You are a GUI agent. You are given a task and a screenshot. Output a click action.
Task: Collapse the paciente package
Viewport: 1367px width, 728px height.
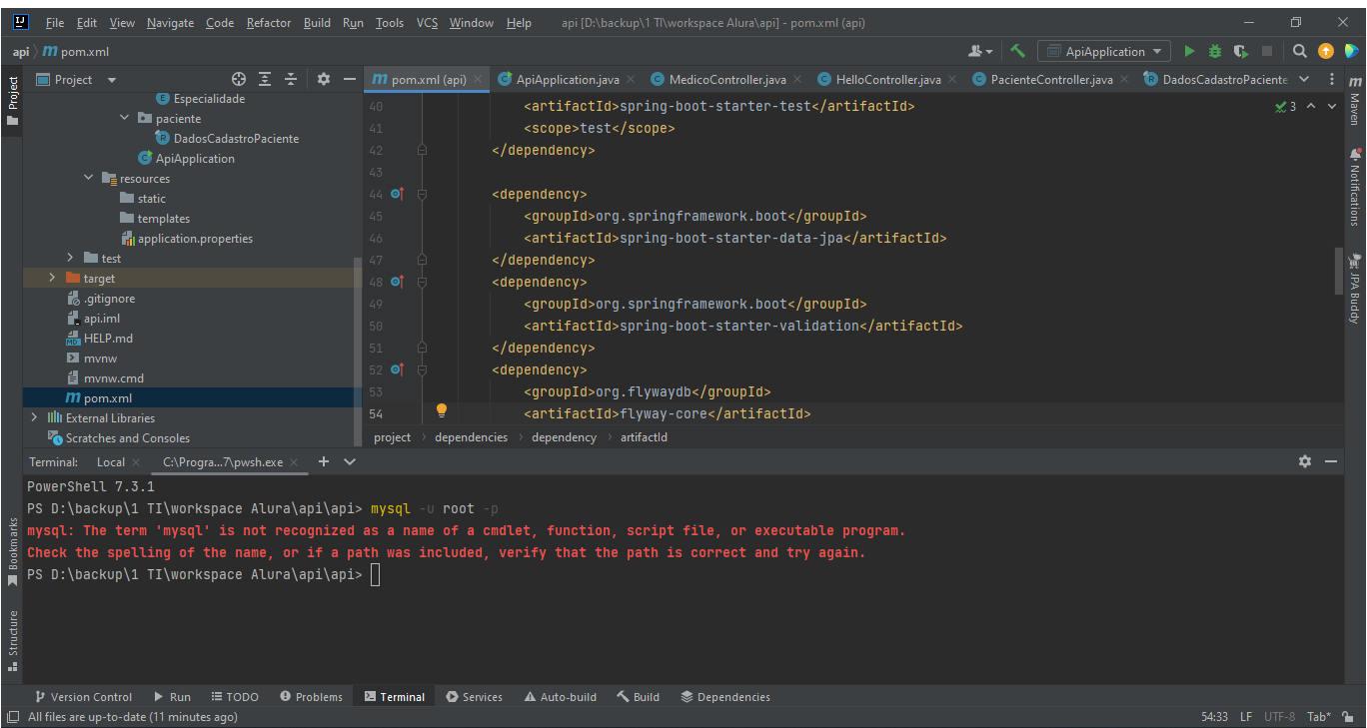tap(124, 118)
